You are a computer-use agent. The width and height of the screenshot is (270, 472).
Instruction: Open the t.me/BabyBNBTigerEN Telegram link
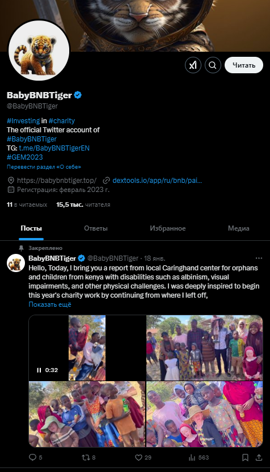coord(54,148)
